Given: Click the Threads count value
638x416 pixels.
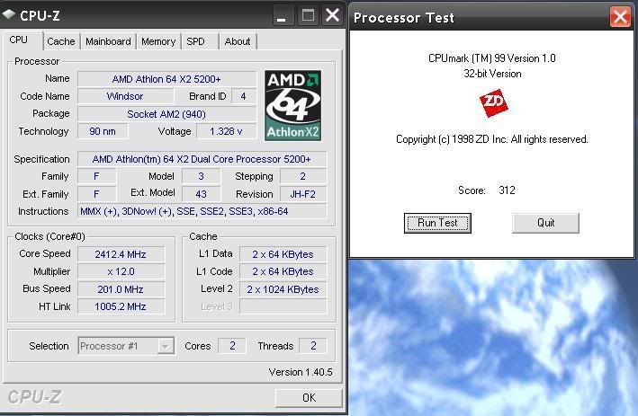Looking at the screenshot, I should click(313, 346).
